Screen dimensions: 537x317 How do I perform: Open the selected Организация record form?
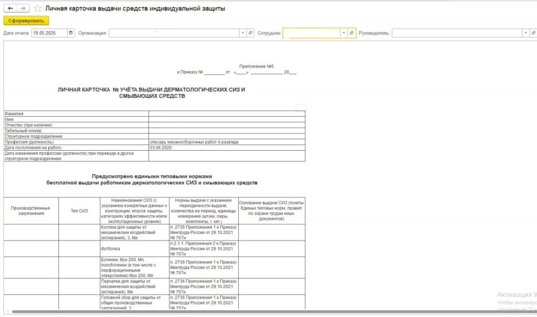[250, 33]
